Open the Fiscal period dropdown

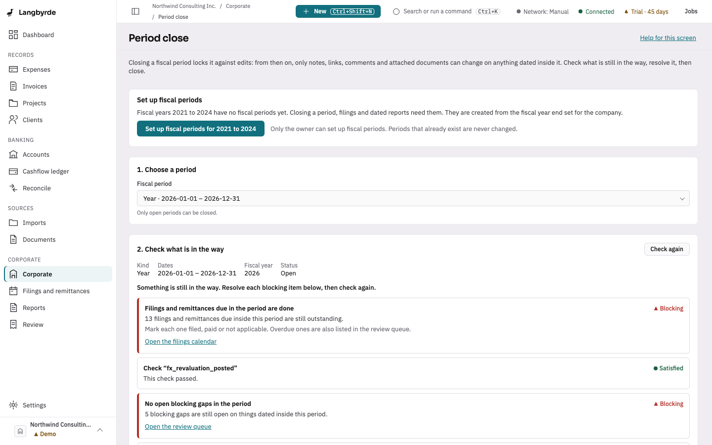point(413,198)
